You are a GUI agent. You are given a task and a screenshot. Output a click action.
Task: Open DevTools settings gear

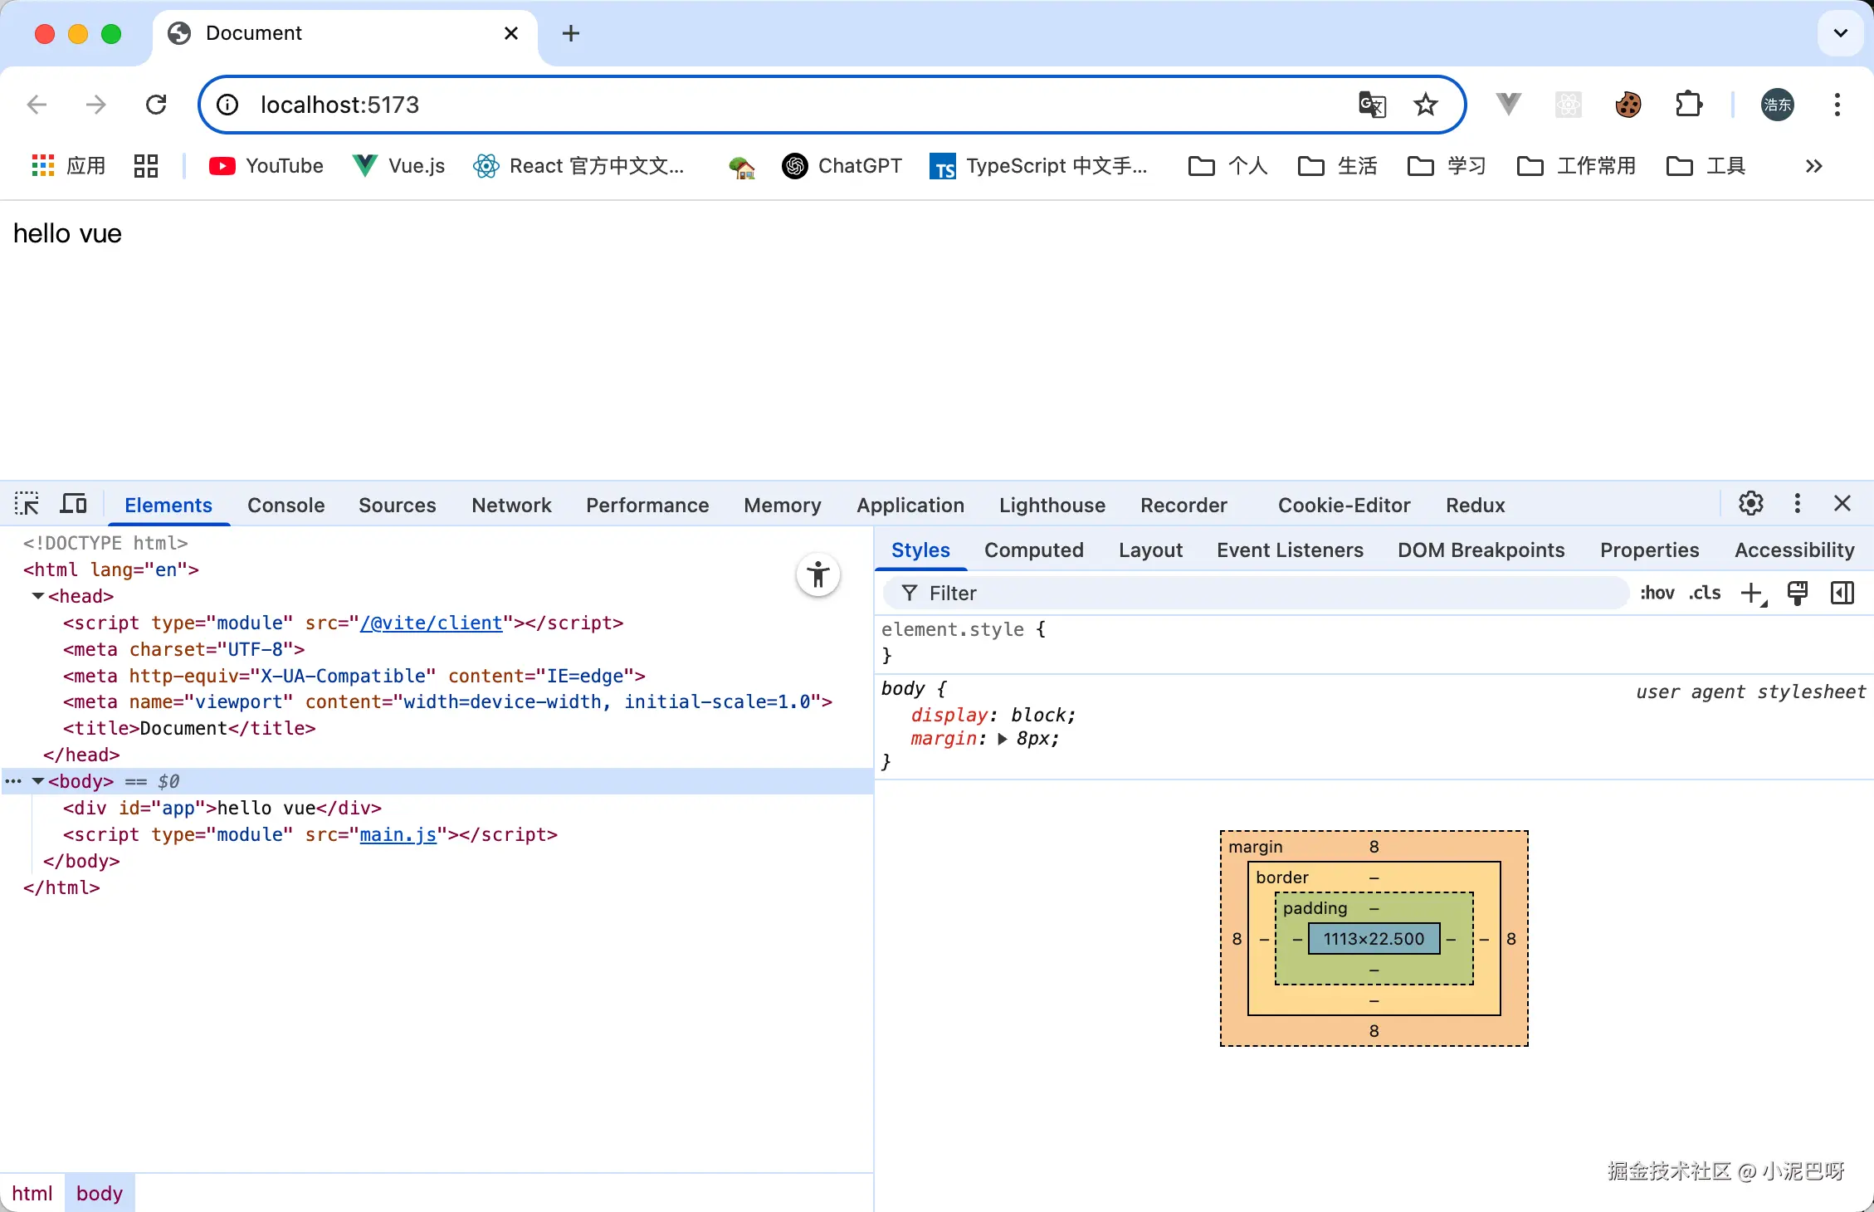point(1750,504)
